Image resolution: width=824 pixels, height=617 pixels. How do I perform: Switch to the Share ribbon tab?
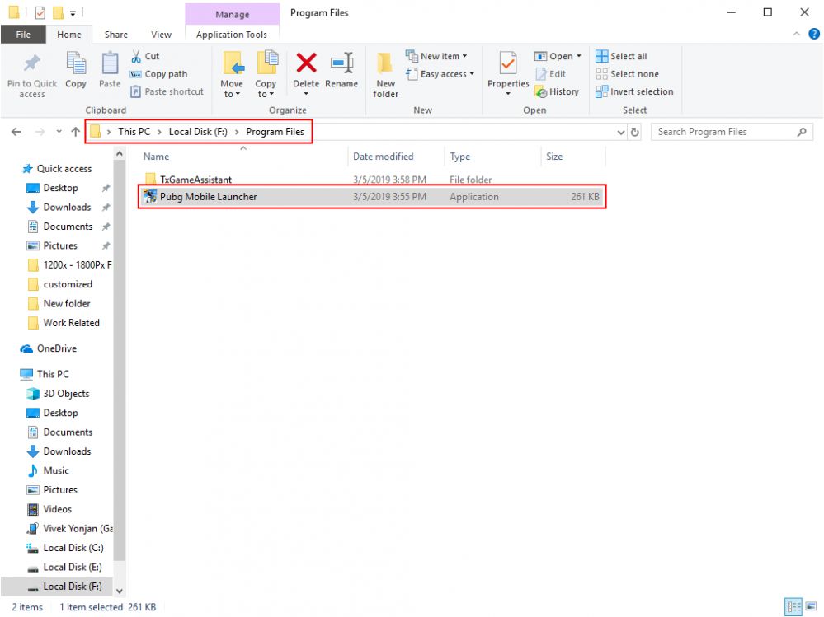[115, 35]
